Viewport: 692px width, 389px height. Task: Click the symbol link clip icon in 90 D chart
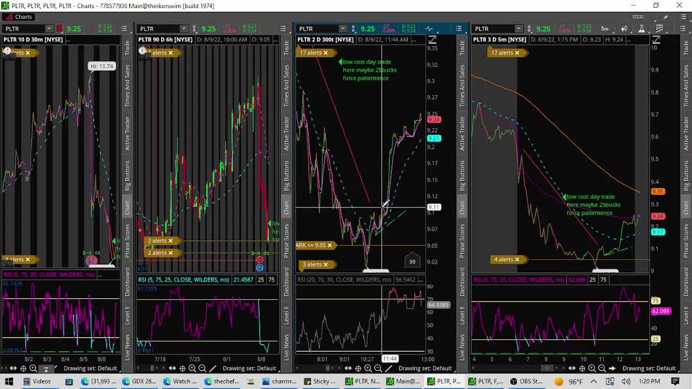pyautogui.click(x=195, y=29)
